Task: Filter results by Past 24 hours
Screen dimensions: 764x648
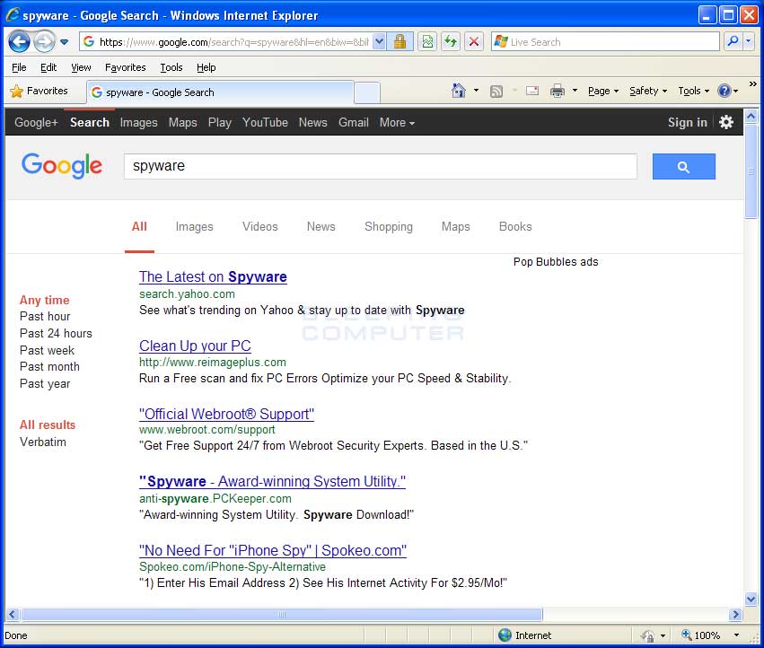Action: (56, 333)
